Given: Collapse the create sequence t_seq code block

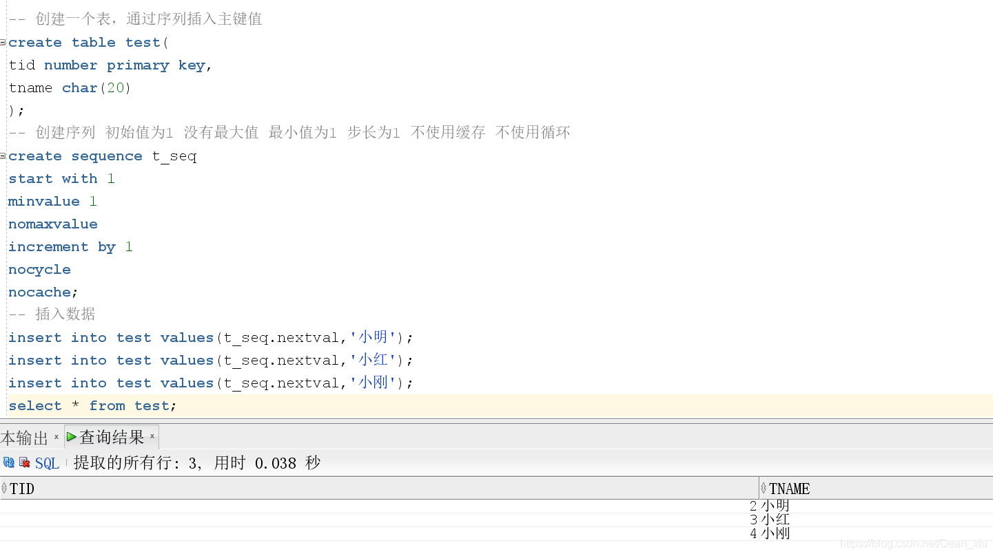Looking at the screenshot, I should [3, 156].
